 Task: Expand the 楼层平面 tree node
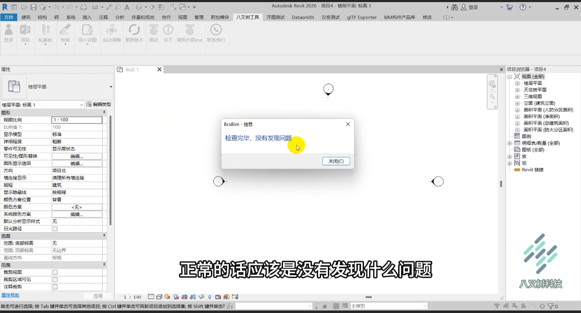pos(517,83)
